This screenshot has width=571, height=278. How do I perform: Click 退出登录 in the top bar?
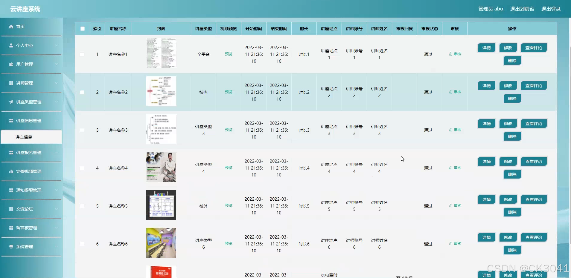(551, 9)
